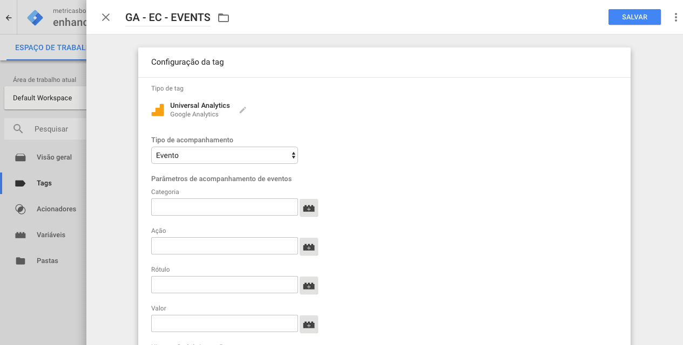Click the variable picker icon beside Categoria

click(308, 208)
